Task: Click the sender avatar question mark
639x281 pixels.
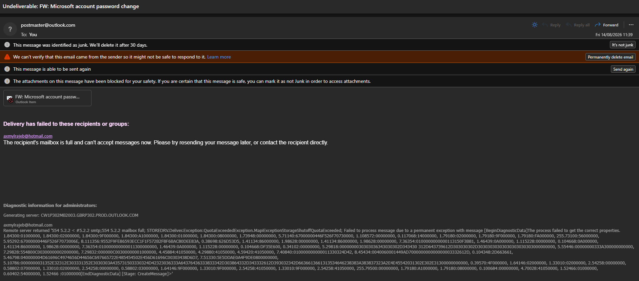Action: point(10,29)
